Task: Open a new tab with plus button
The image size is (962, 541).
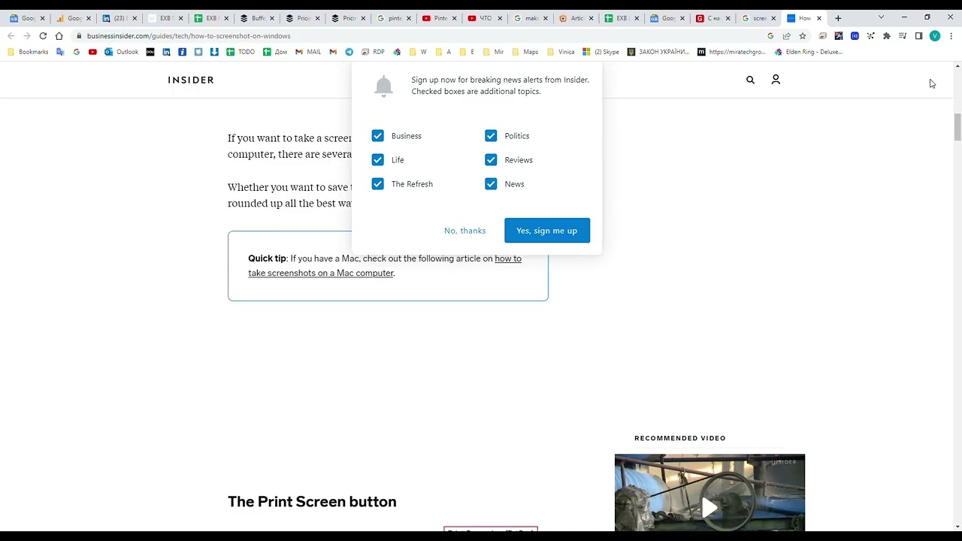Action: [x=838, y=18]
